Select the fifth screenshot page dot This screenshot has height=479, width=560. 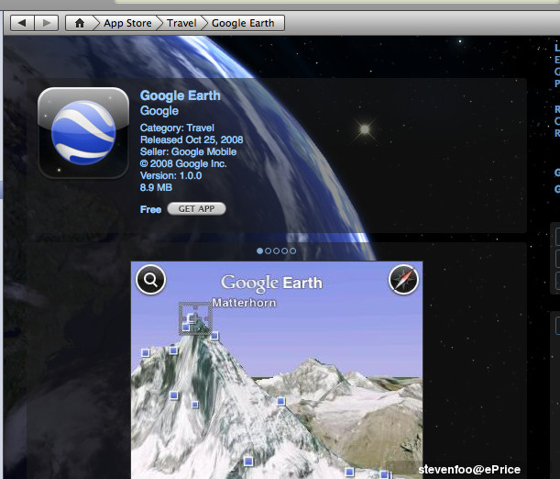click(292, 251)
